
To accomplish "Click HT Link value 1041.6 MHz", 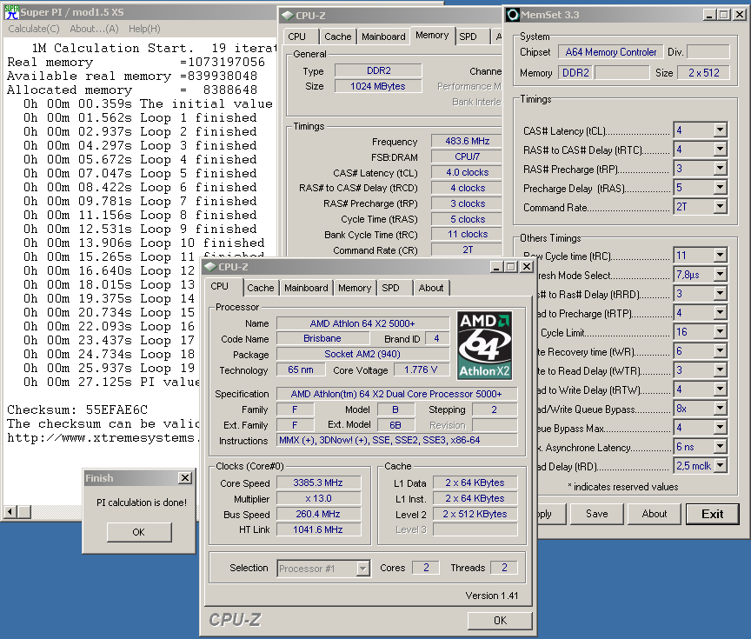I will click(318, 529).
